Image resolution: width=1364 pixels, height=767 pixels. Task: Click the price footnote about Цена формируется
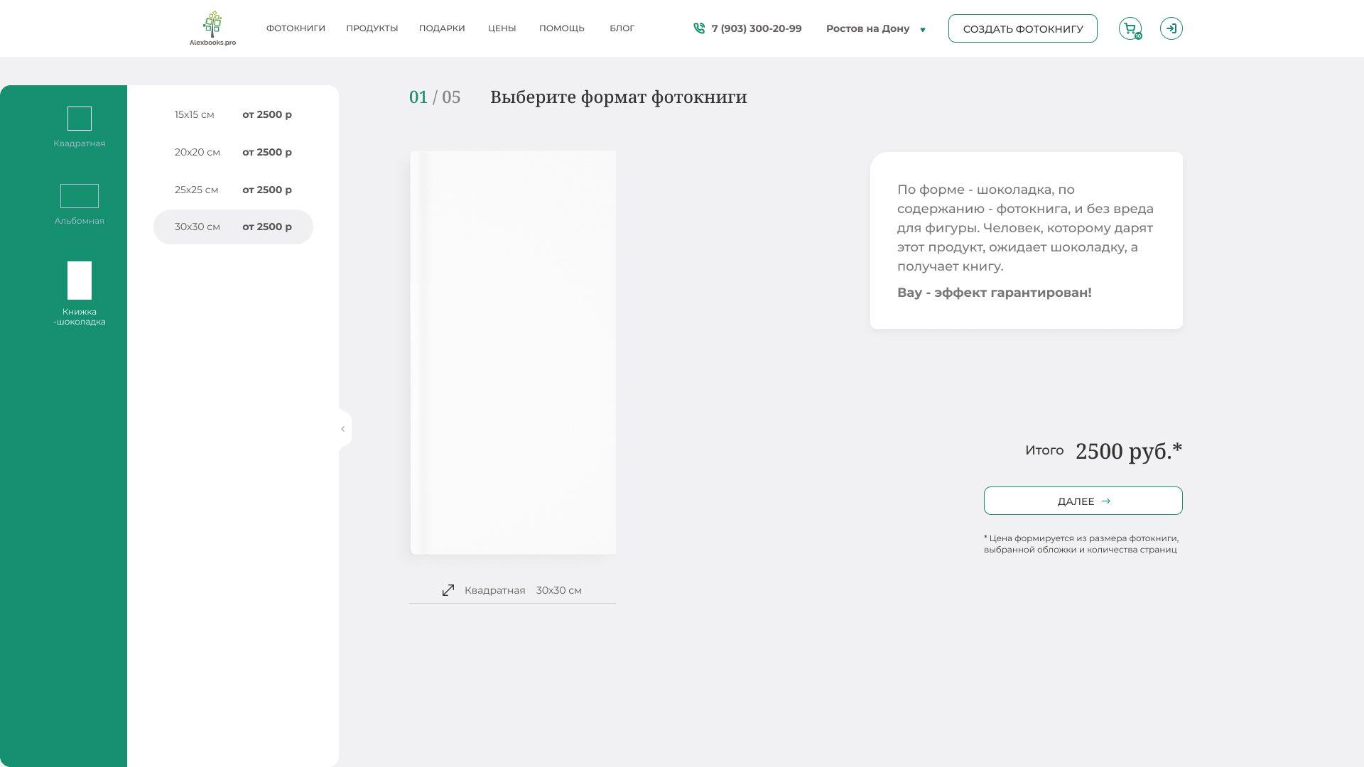tap(1081, 544)
